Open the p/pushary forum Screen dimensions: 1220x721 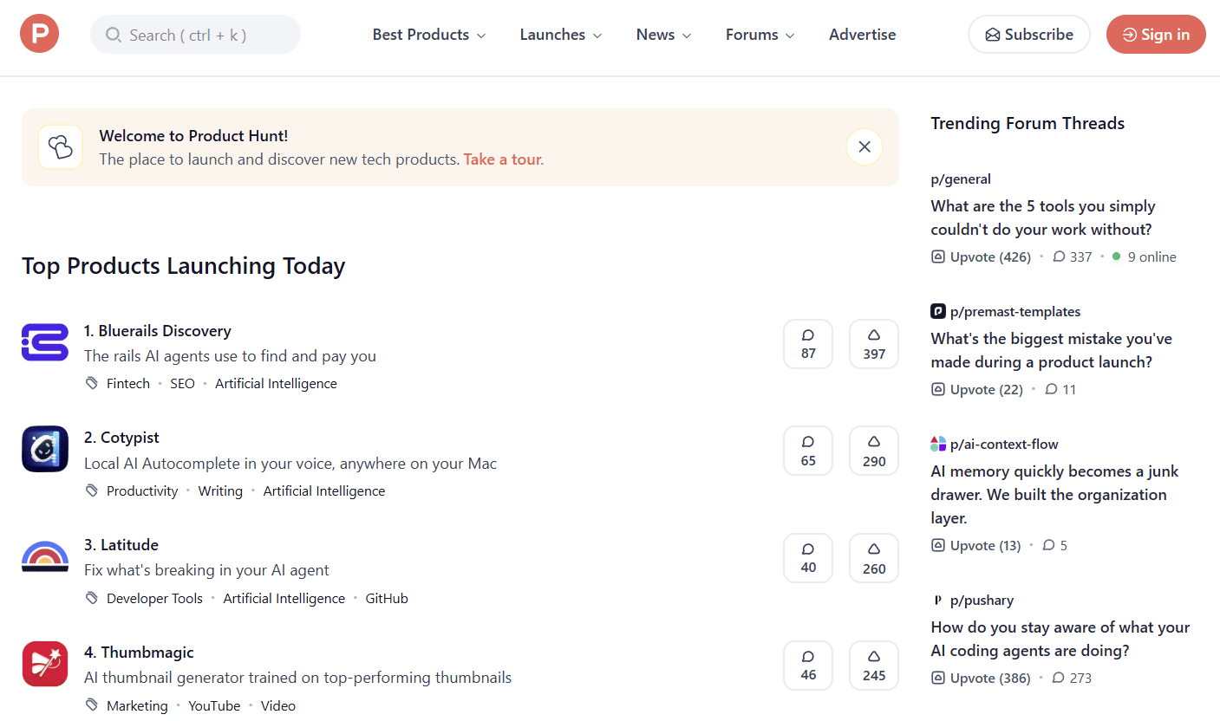(x=982, y=600)
